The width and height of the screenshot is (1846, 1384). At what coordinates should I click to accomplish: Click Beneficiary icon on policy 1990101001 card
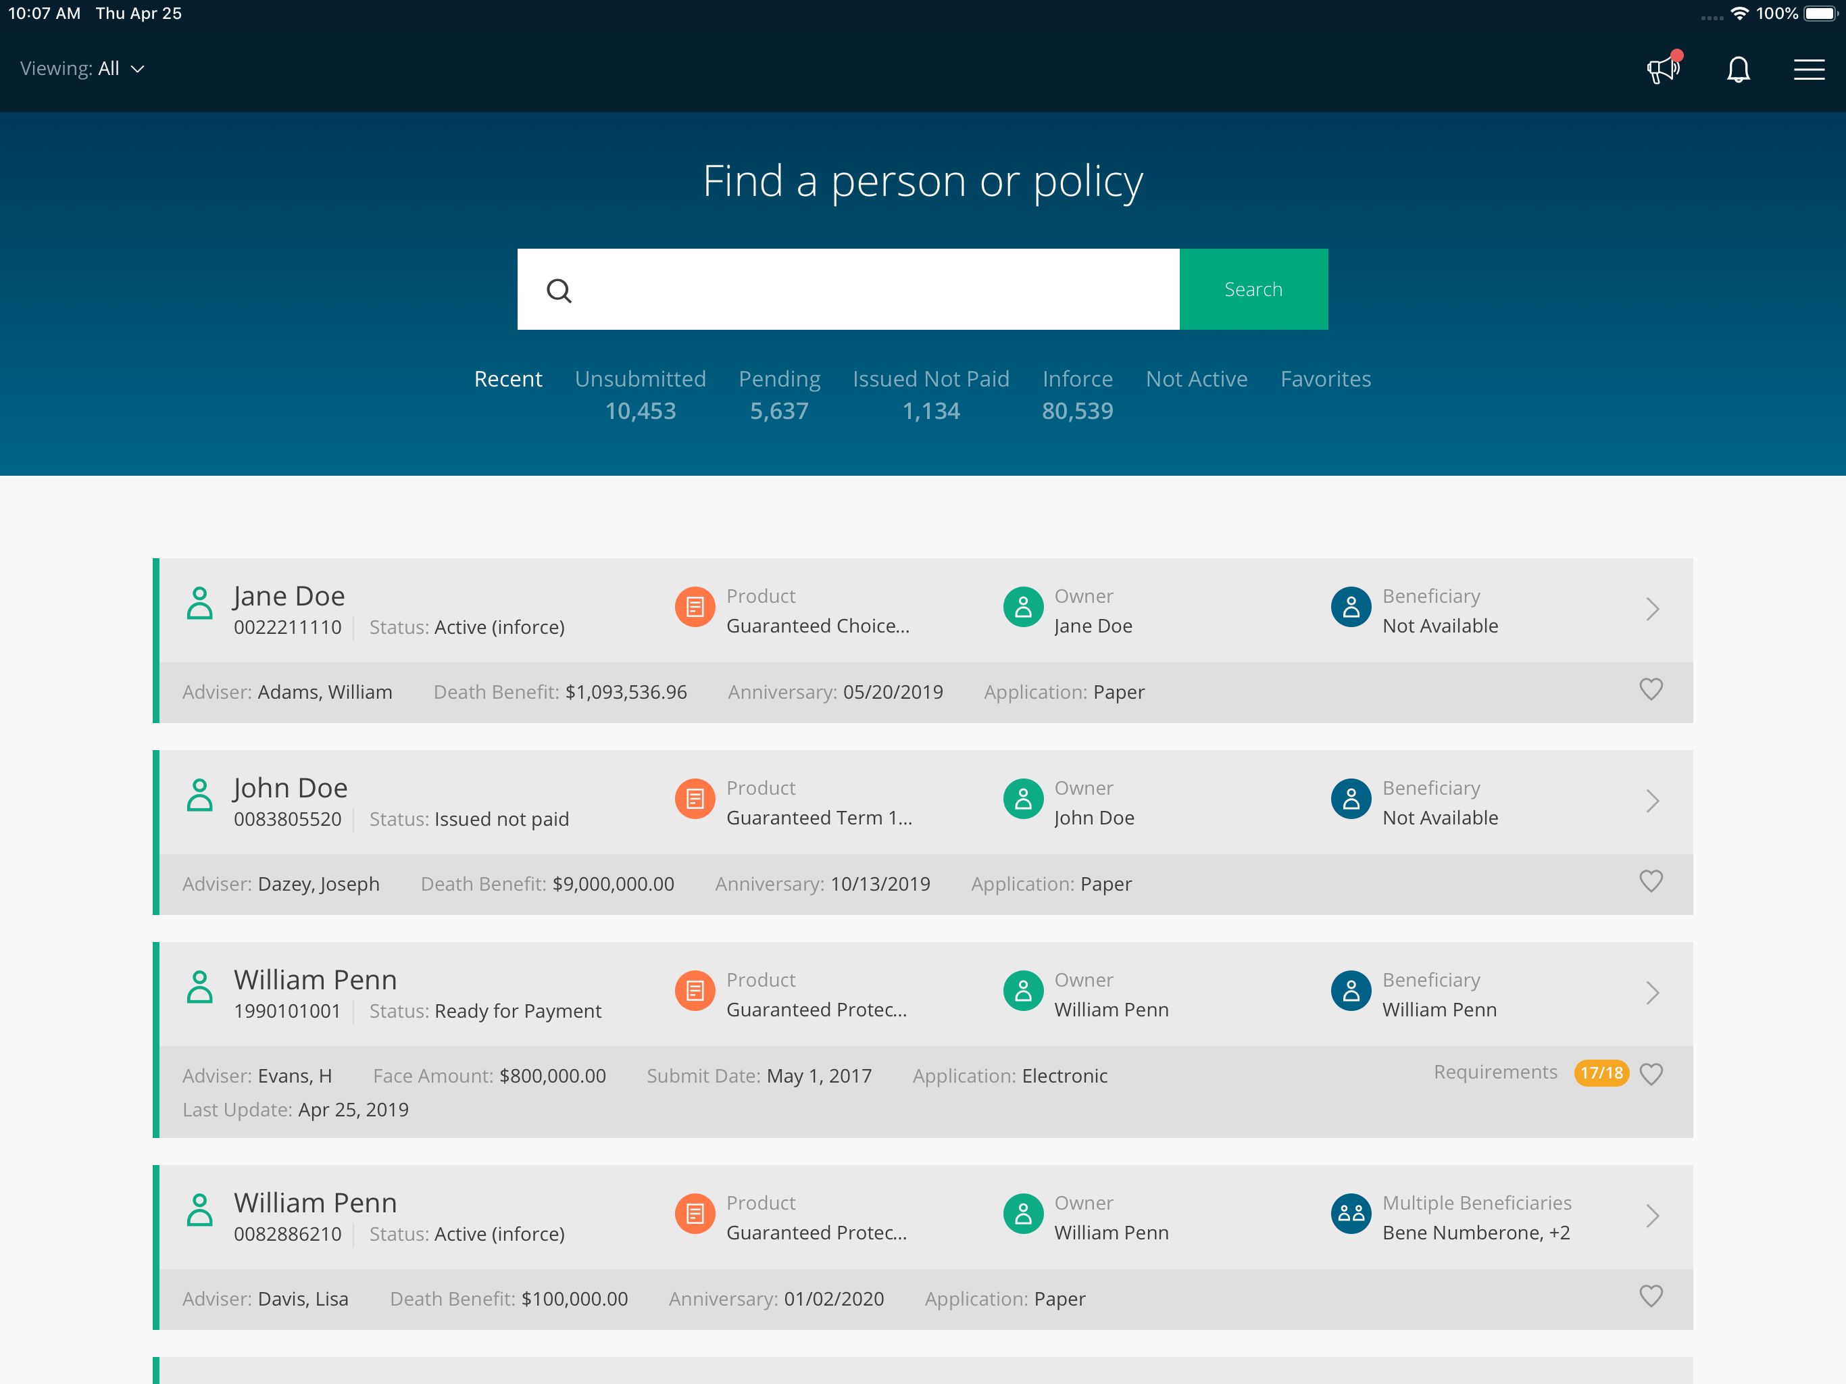tap(1351, 991)
